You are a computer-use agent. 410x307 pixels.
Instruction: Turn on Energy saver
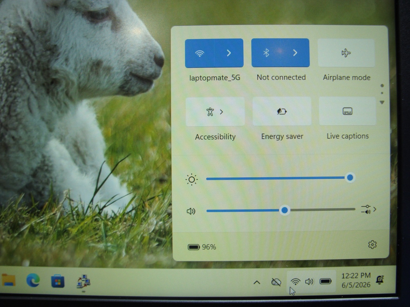pos(282,111)
